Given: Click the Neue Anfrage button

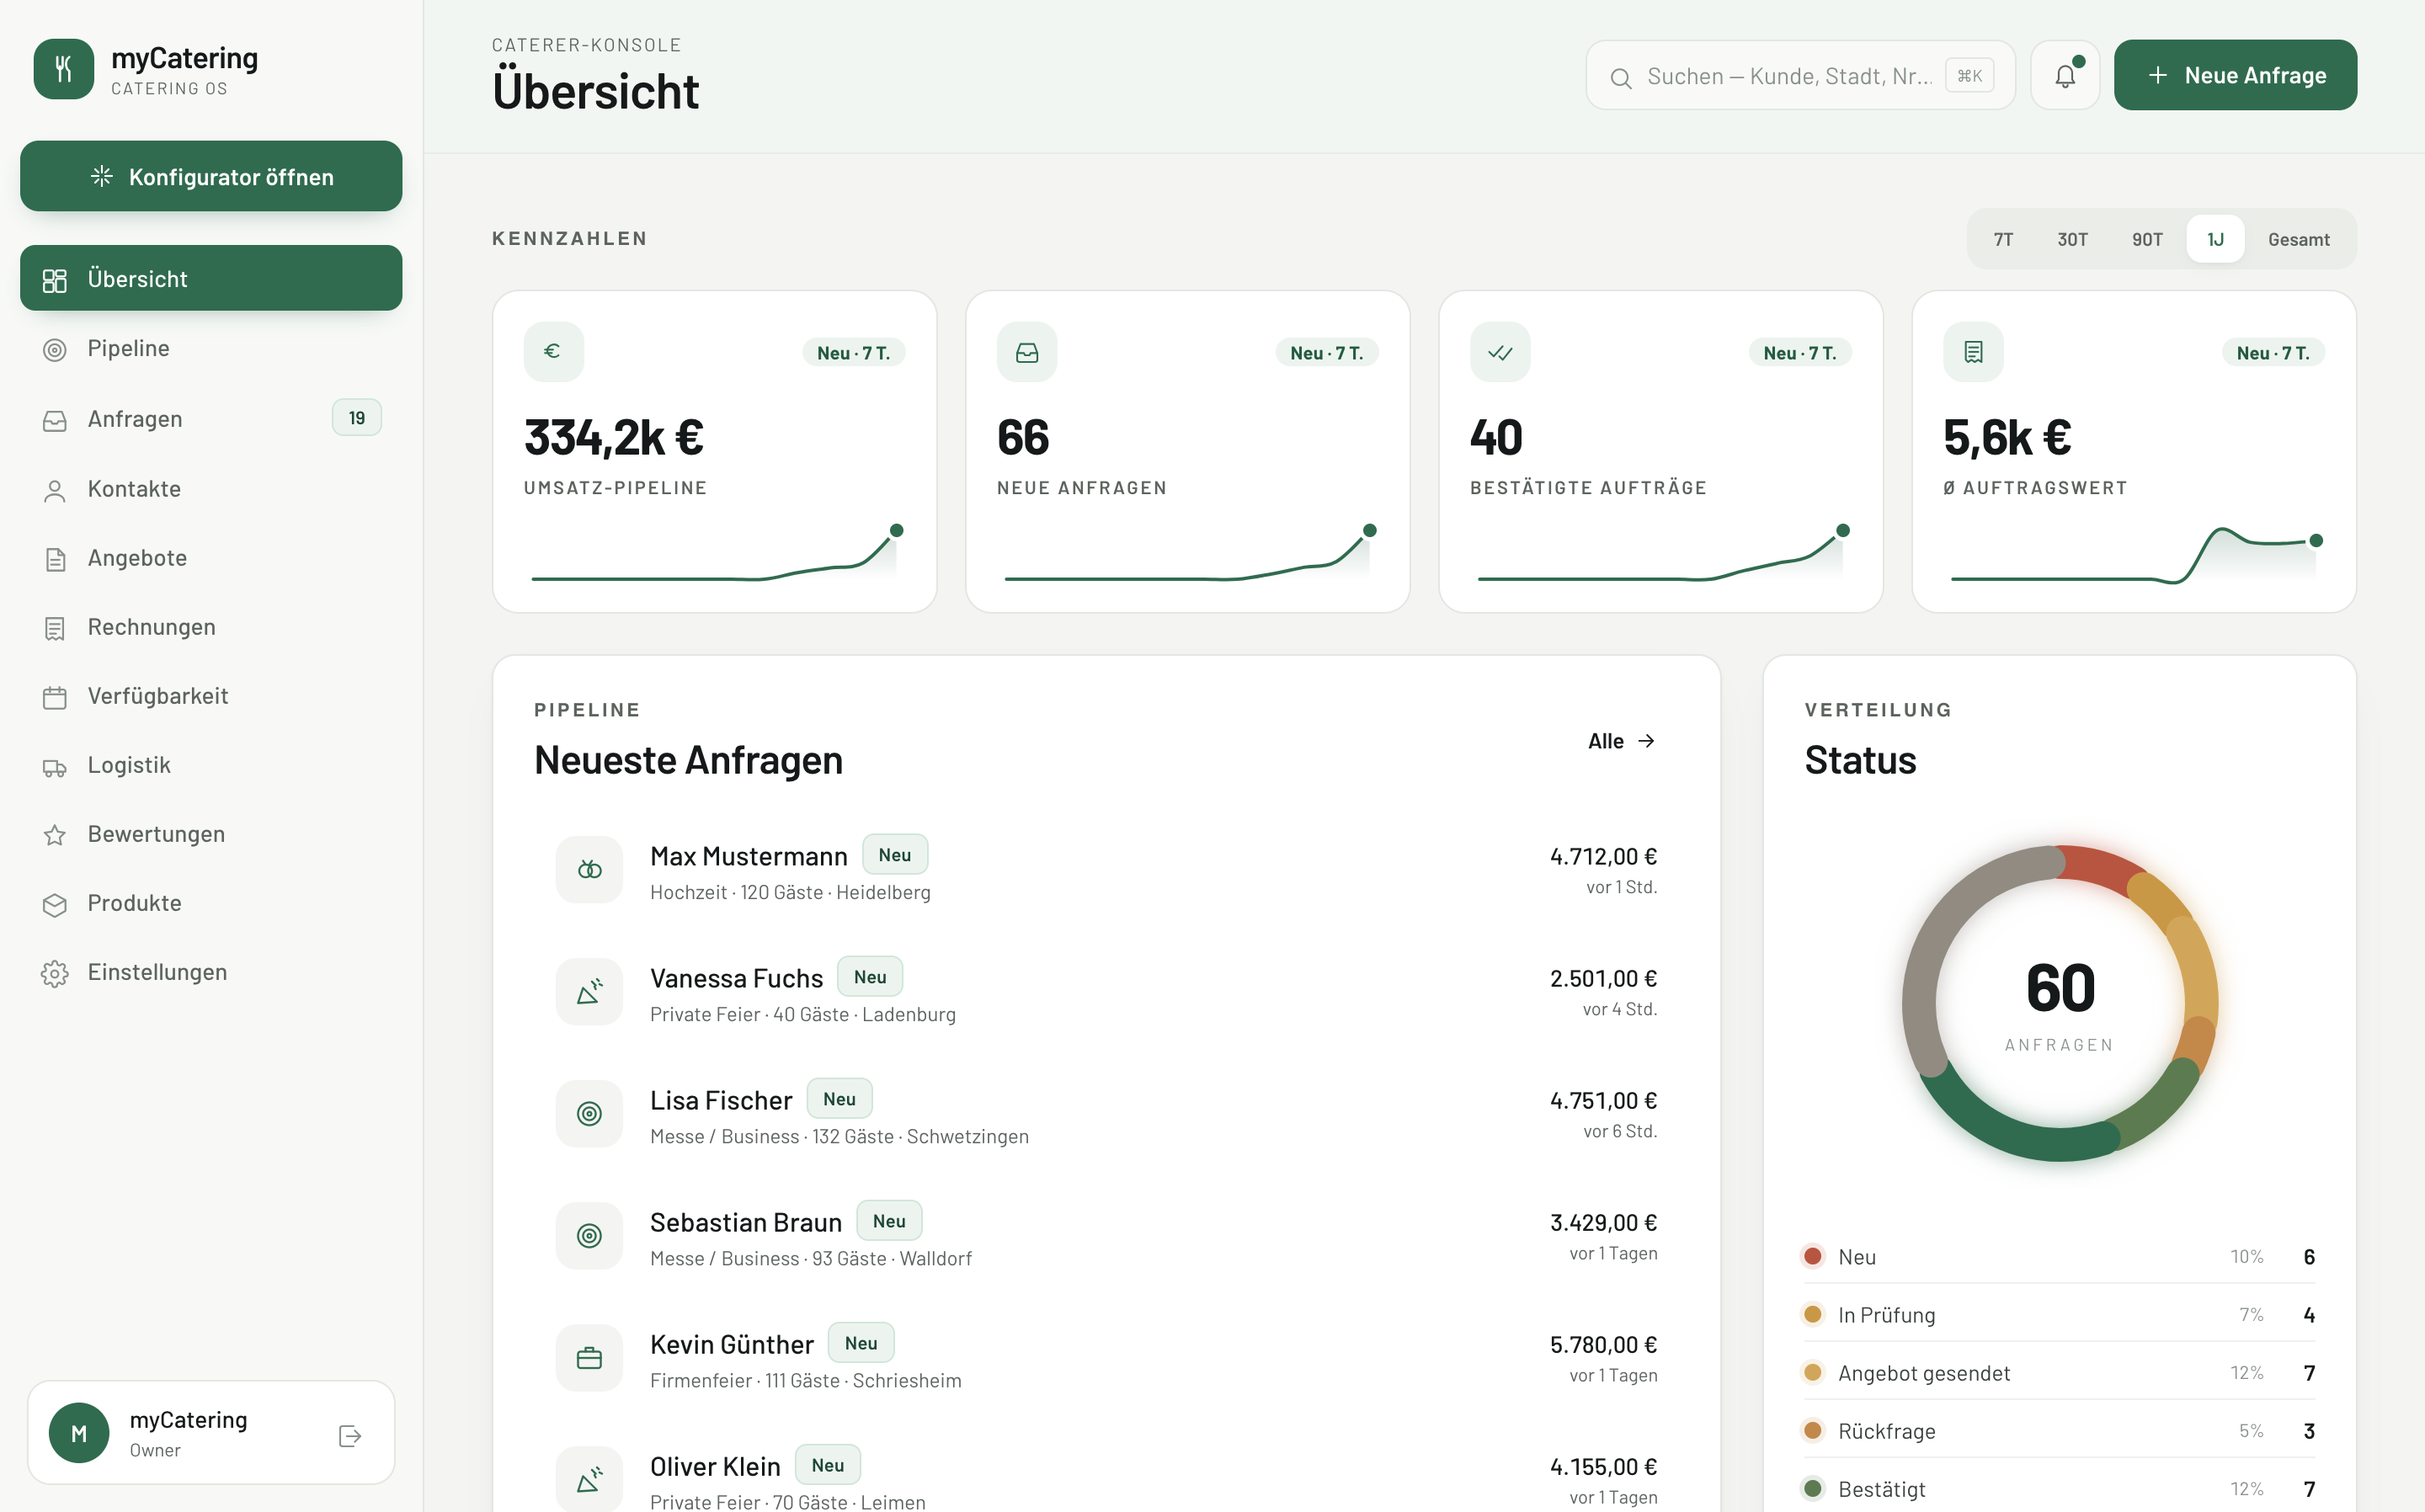Looking at the screenshot, I should pos(2235,75).
